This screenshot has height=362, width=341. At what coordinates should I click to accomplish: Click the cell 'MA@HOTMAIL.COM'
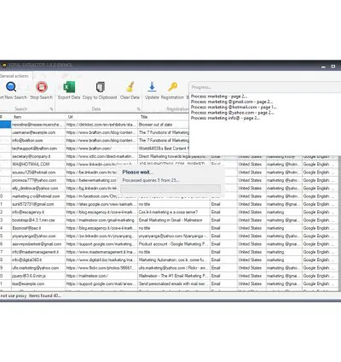coord(38,165)
